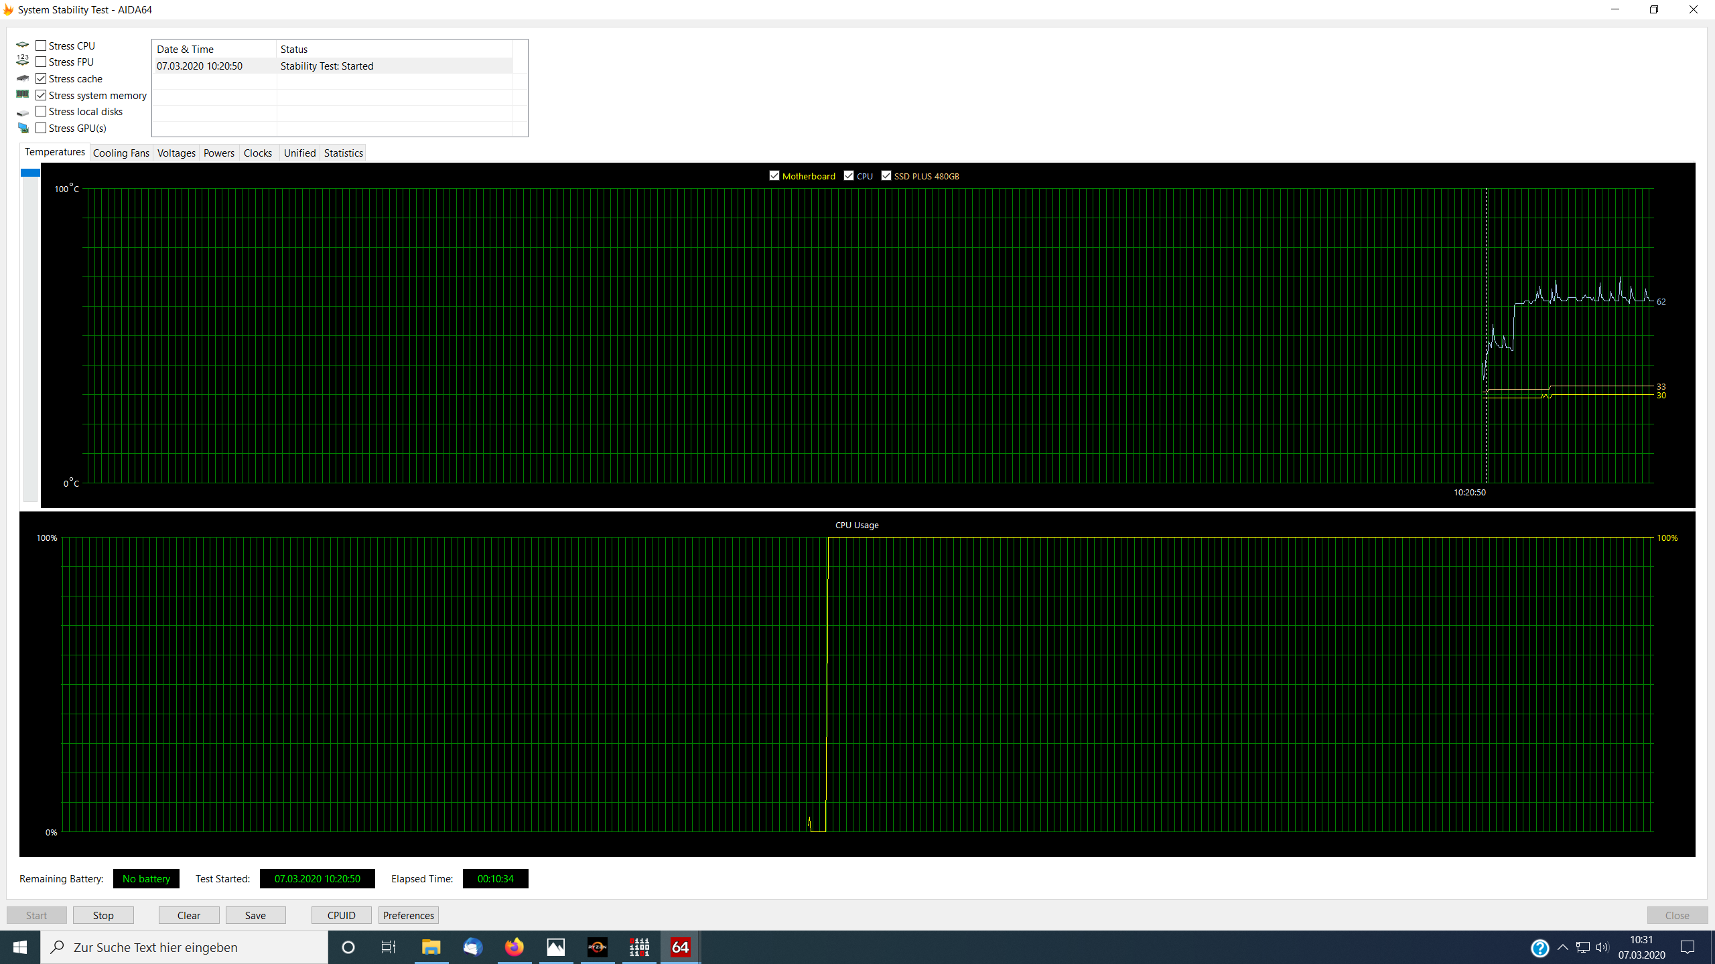Open the Photos app taskbar icon
This screenshot has height=964, width=1715.
(556, 947)
